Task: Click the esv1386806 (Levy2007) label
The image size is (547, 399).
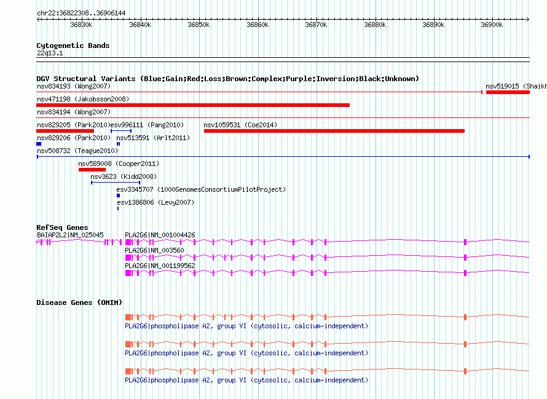Action: tap(155, 202)
